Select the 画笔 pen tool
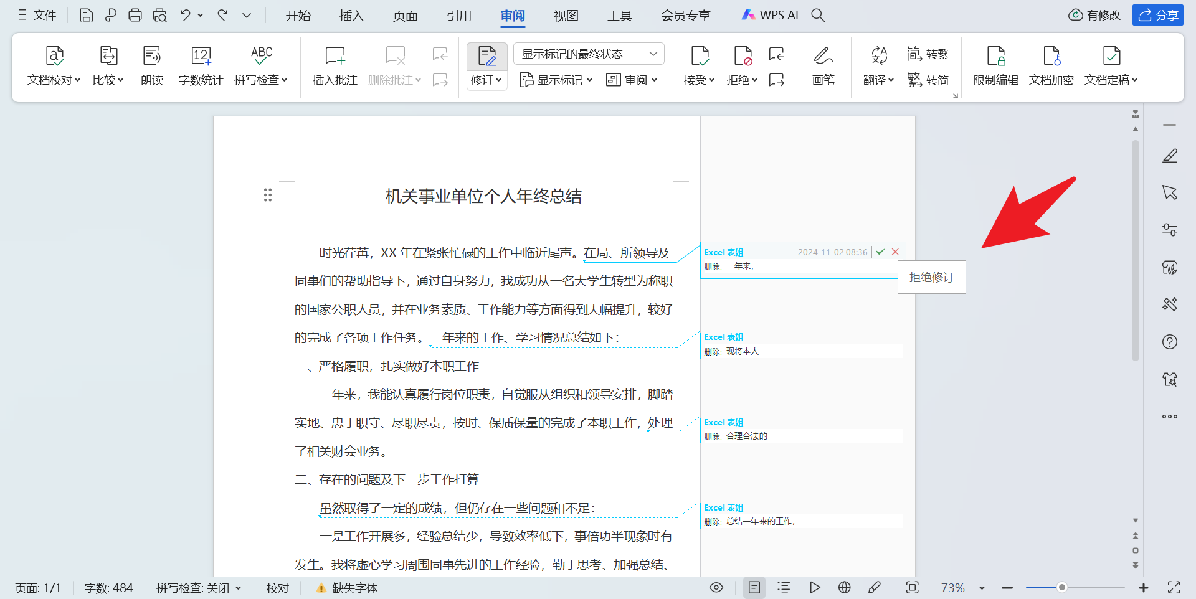 coord(823,65)
